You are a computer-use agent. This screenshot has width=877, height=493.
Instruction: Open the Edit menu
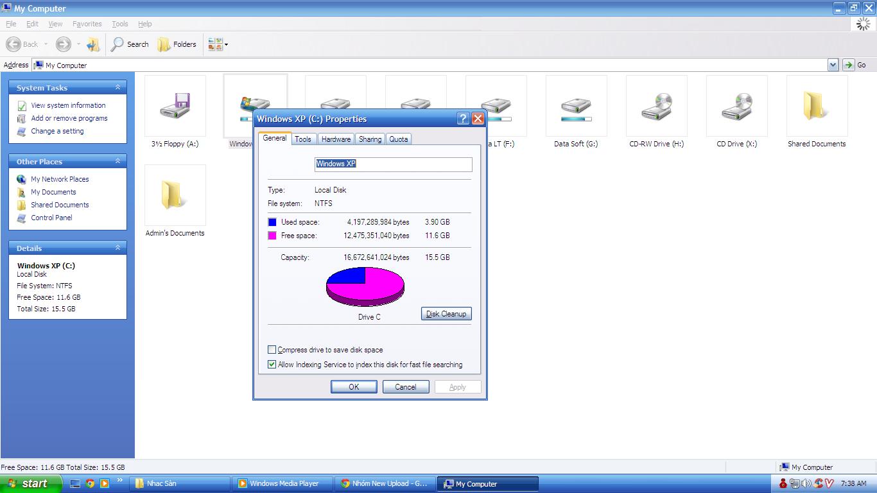click(x=32, y=24)
